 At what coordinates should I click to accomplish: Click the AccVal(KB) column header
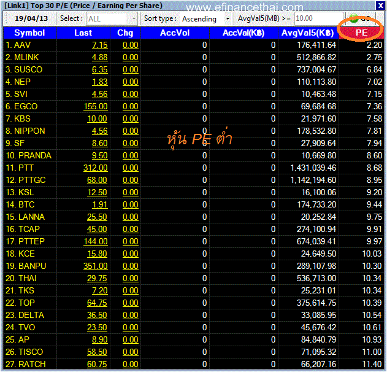click(243, 33)
